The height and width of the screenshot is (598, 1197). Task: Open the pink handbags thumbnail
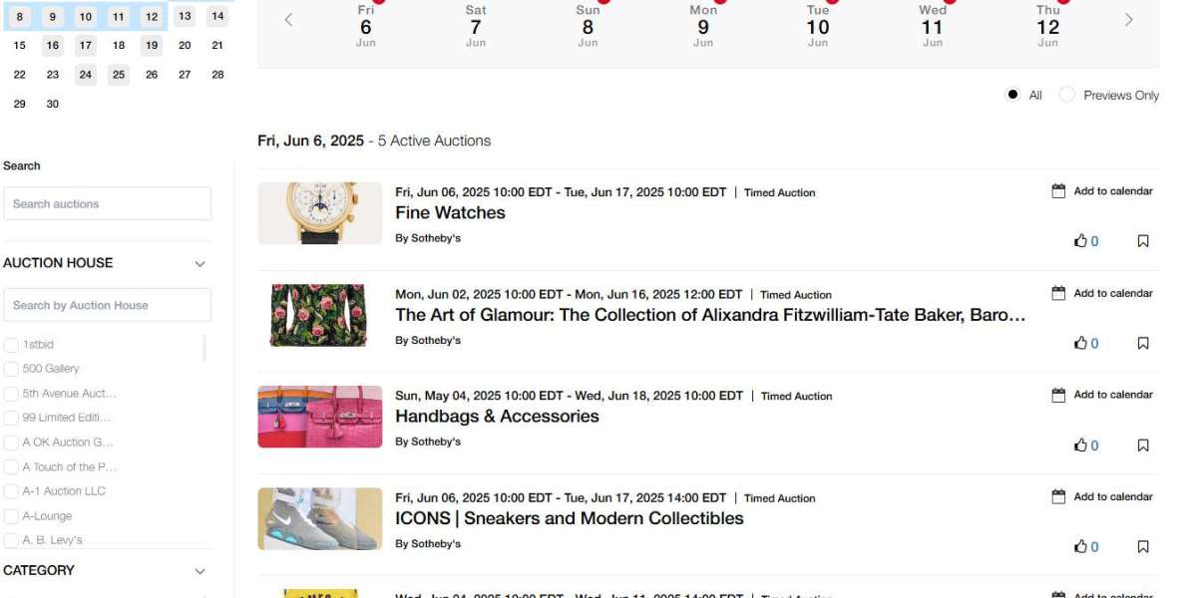click(x=320, y=417)
